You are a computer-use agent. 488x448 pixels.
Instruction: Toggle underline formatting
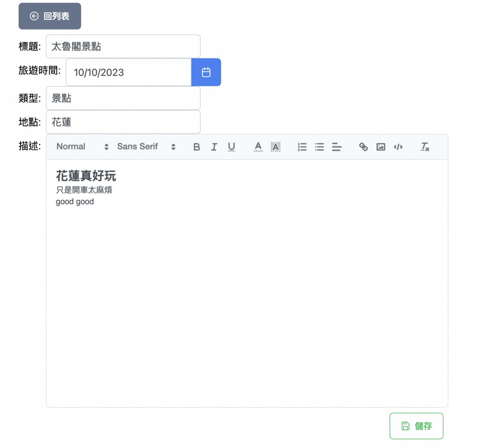pos(231,147)
